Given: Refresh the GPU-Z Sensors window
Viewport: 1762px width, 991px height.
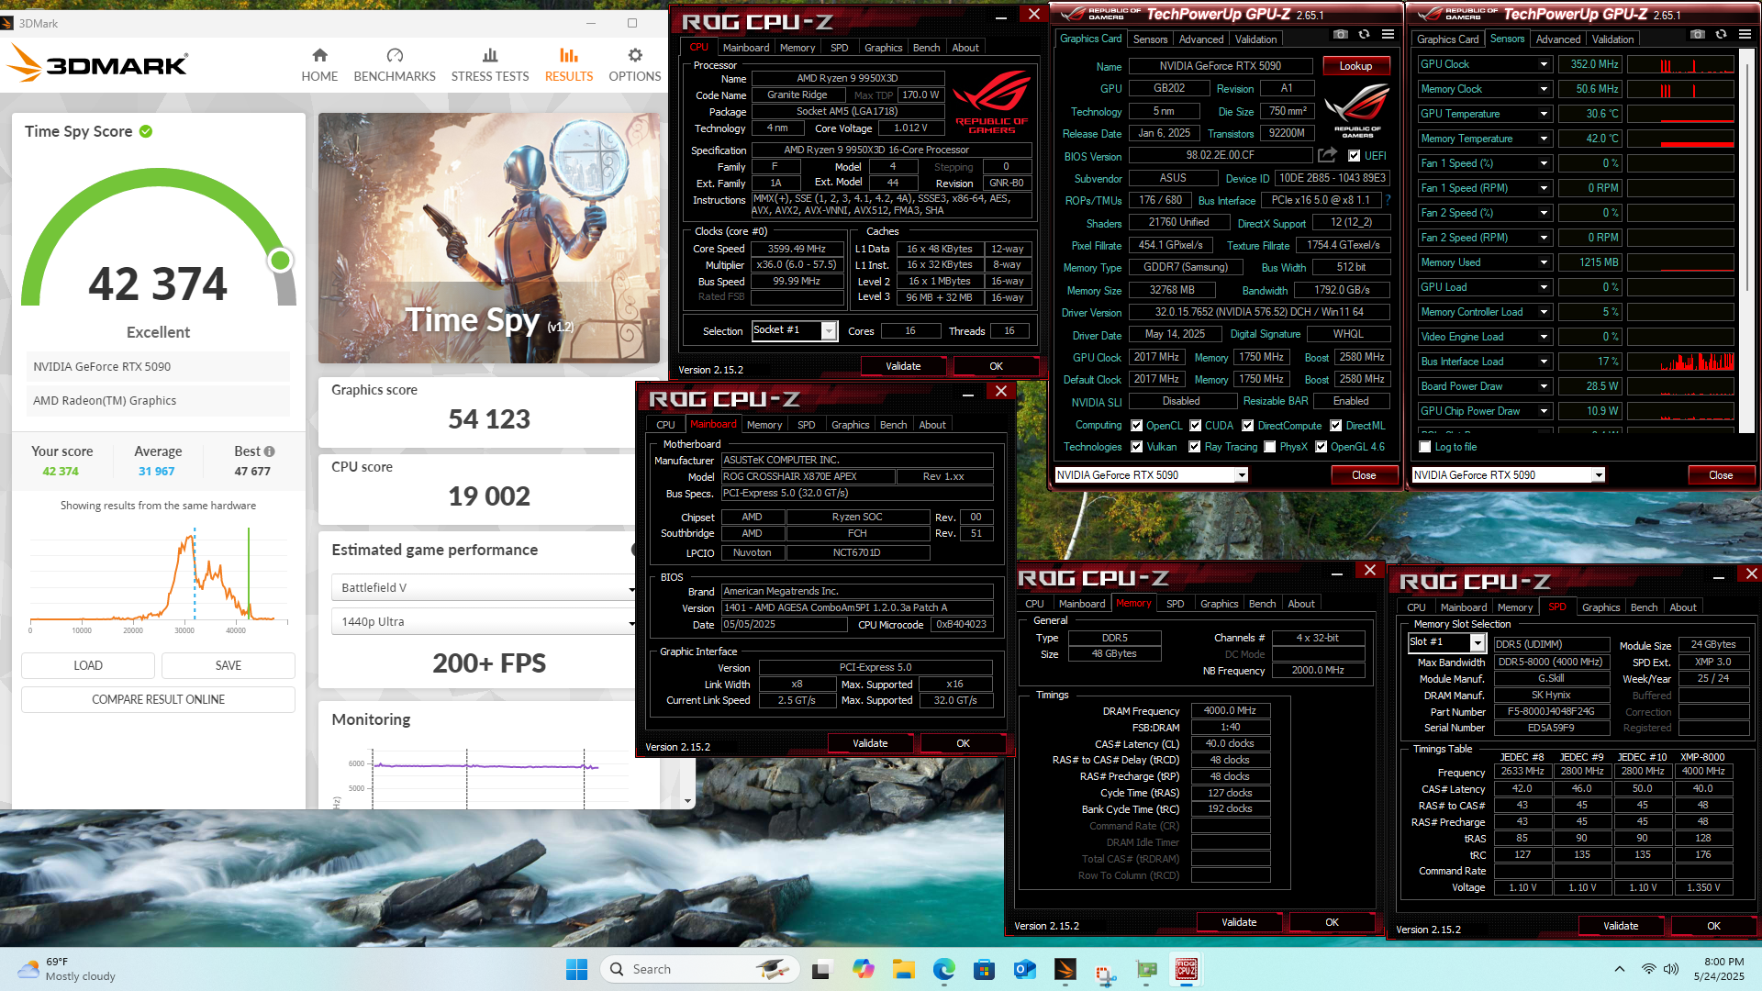Looking at the screenshot, I should (x=1722, y=35).
